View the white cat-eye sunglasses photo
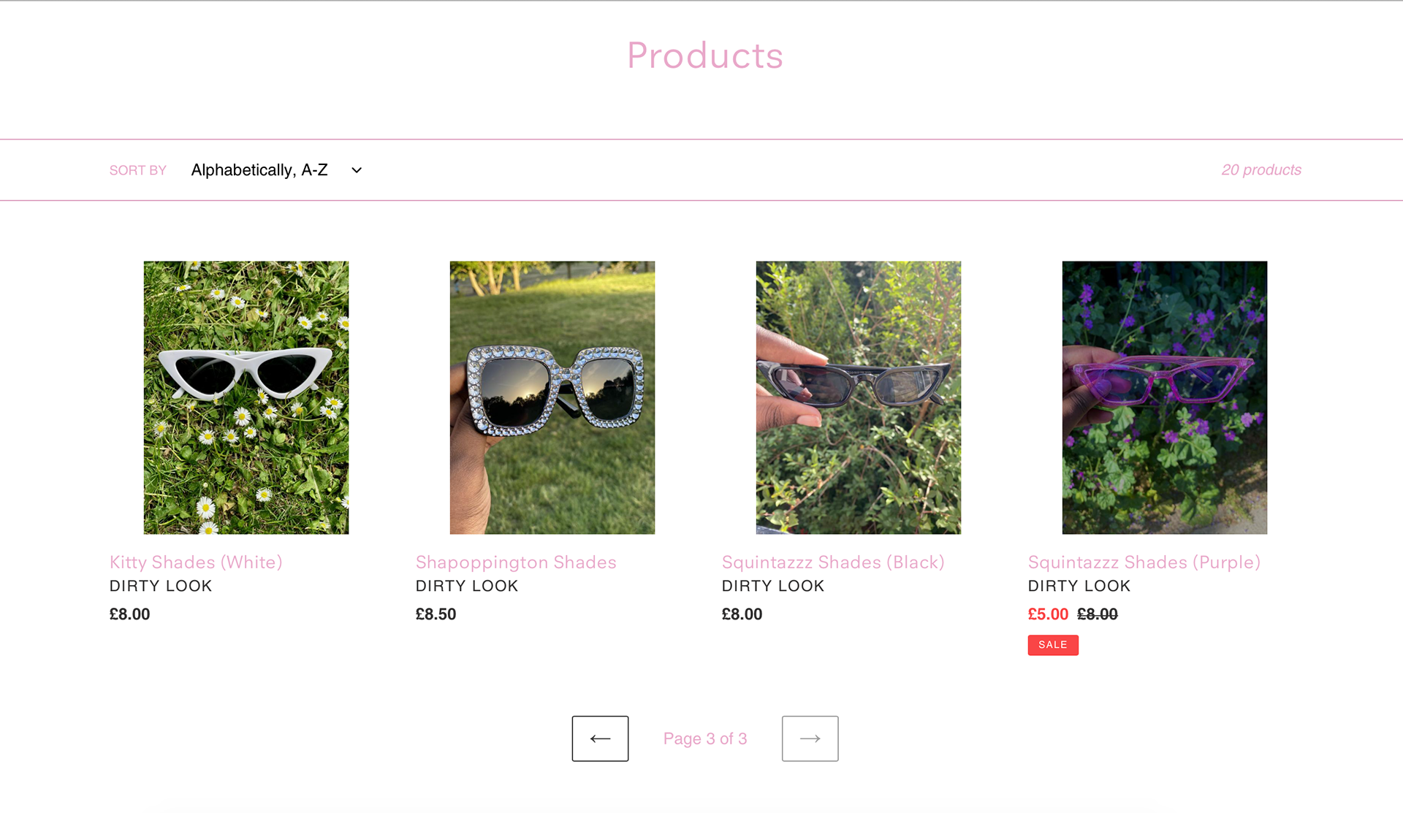This screenshot has height=813, width=1403. (246, 397)
